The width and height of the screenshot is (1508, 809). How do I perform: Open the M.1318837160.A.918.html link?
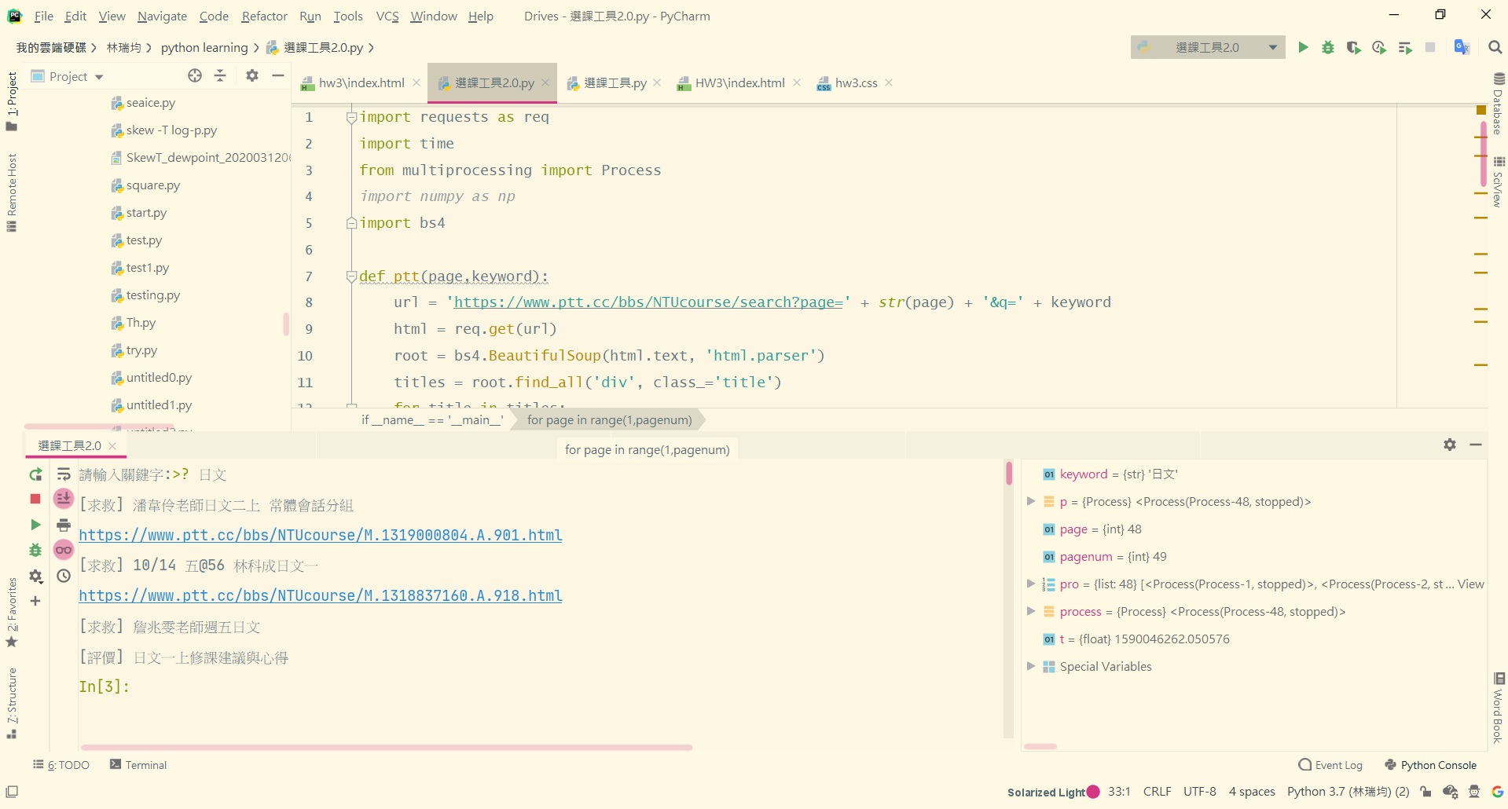coord(321,595)
